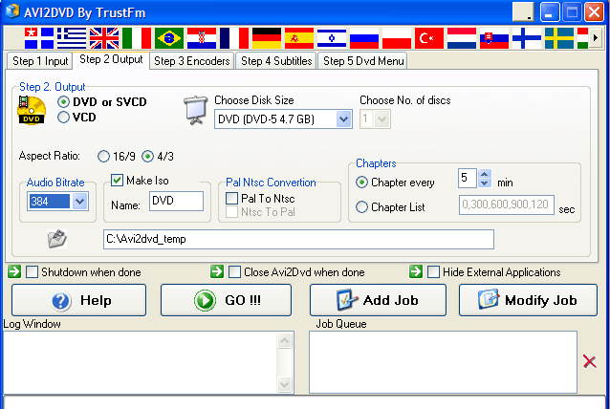610x409 pixels.
Task: Switch to the Step 2 Output tab
Action: [x=111, y=59]
